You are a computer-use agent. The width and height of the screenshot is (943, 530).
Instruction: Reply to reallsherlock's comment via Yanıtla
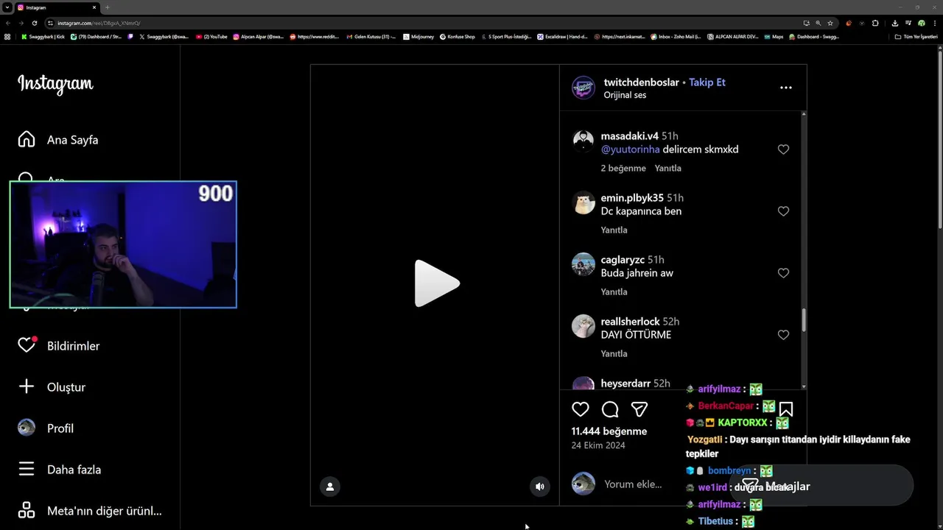pyautogui.click(x=614, y=354)
